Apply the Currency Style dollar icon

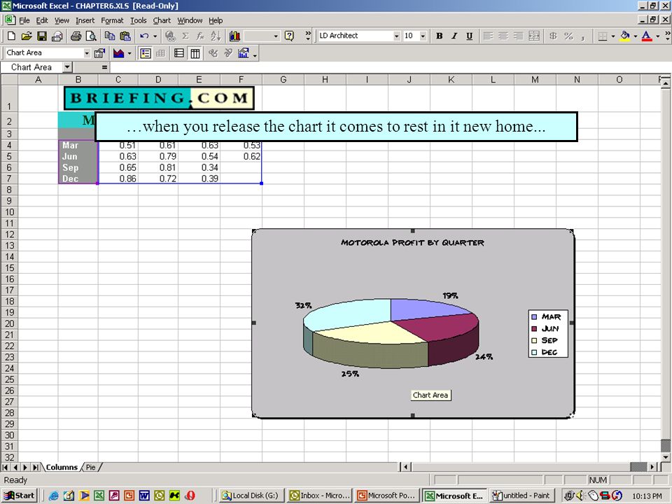(x=553, y=36)
